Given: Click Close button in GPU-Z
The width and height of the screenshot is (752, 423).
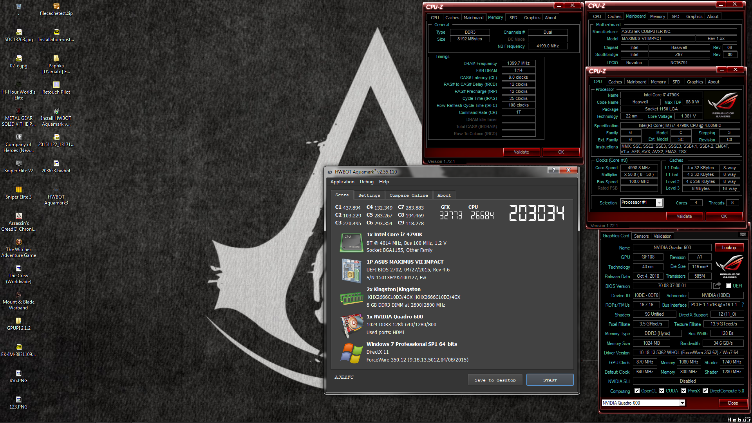Looking at the screenshot, I should [732, 403].
